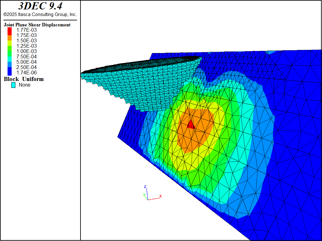Select the Joint Plane Shear Displacement heading
322x241 pixels.
pyautogui.click(x=37, y=25)
